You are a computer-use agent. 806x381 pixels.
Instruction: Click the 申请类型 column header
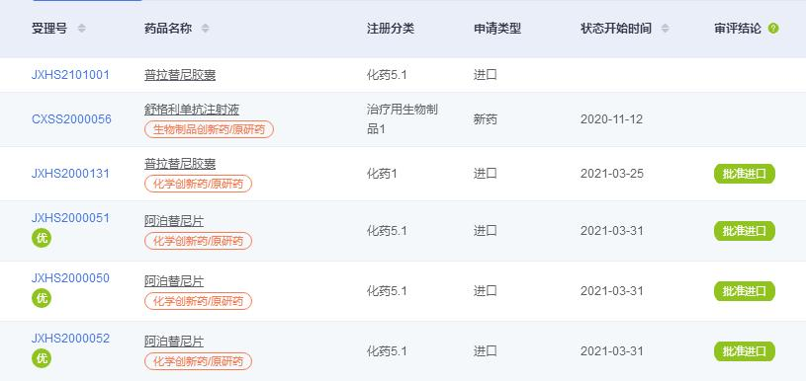(x=497, y=29)
